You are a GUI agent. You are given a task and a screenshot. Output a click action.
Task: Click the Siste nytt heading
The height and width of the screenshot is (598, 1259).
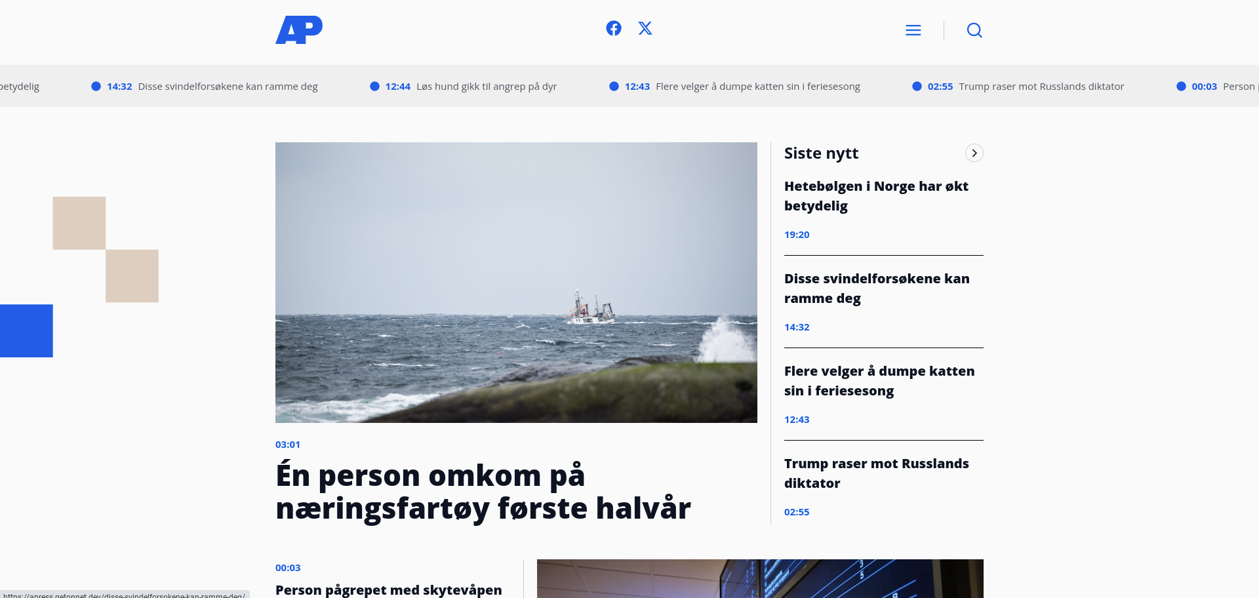point(821,153)
